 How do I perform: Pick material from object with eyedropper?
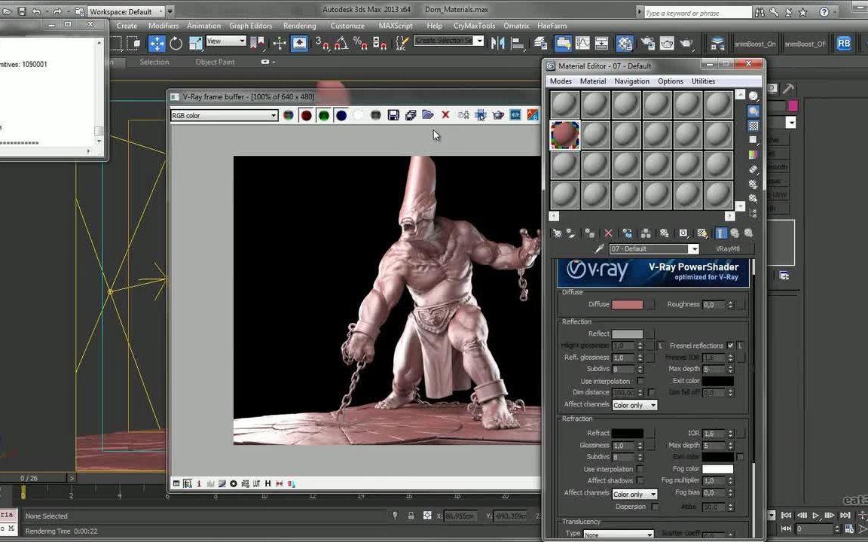[600, 248]
